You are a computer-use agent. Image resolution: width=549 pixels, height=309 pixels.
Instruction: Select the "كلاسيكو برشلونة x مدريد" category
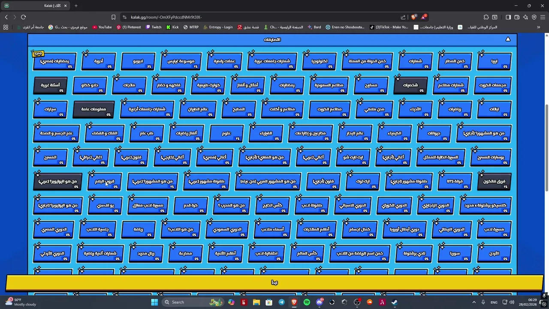(x=485, y=205)
